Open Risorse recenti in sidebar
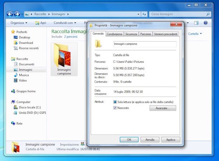The image size is (219, 161). click(x=29, y=48)
